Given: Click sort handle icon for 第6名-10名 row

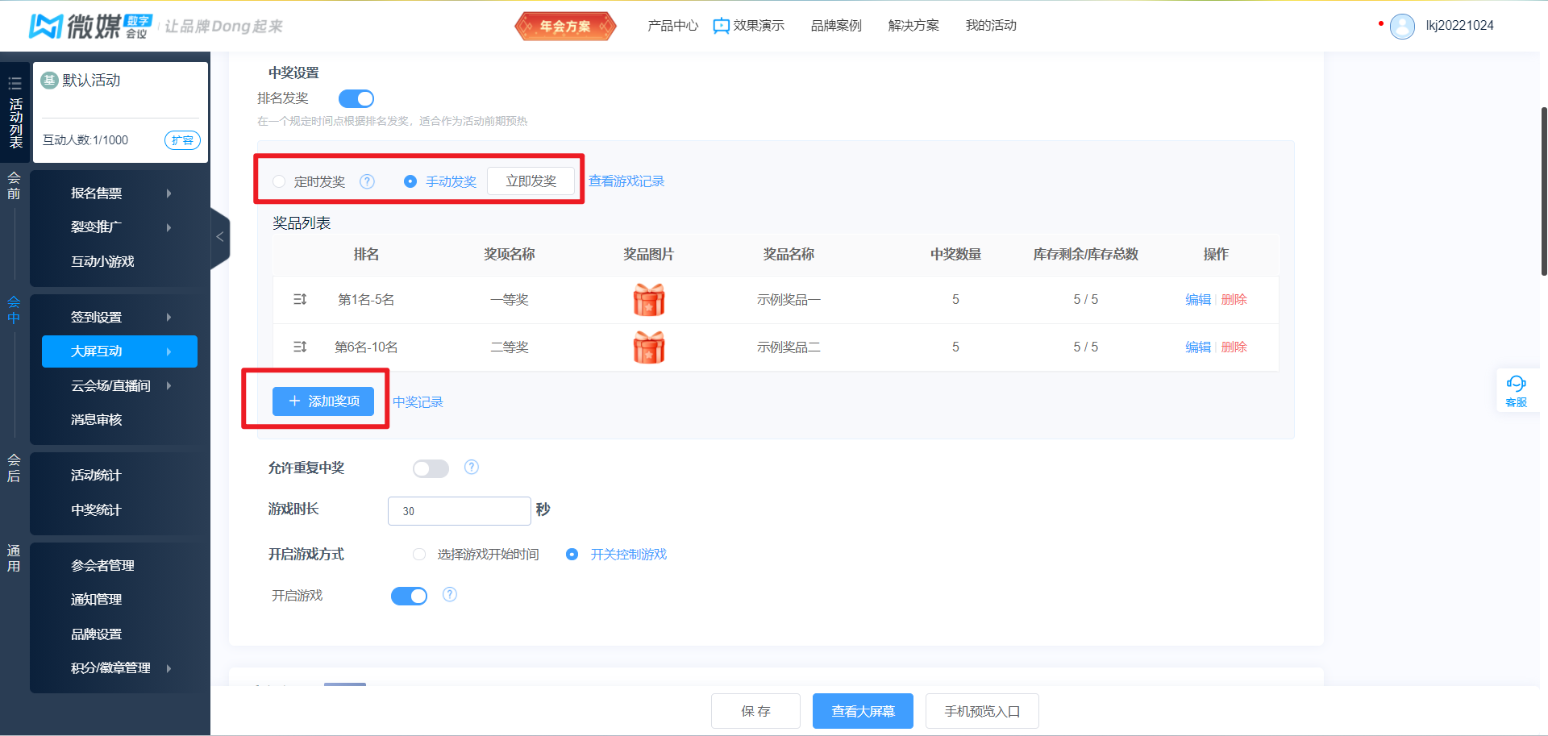Looking at the screenshot, I should tap(300, 347).
